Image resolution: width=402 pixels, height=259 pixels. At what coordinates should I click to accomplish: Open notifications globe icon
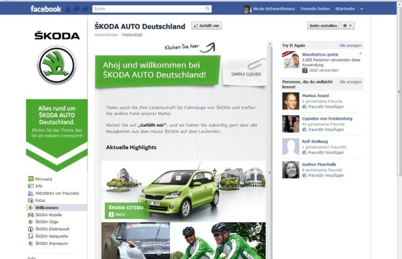(85, 9)
